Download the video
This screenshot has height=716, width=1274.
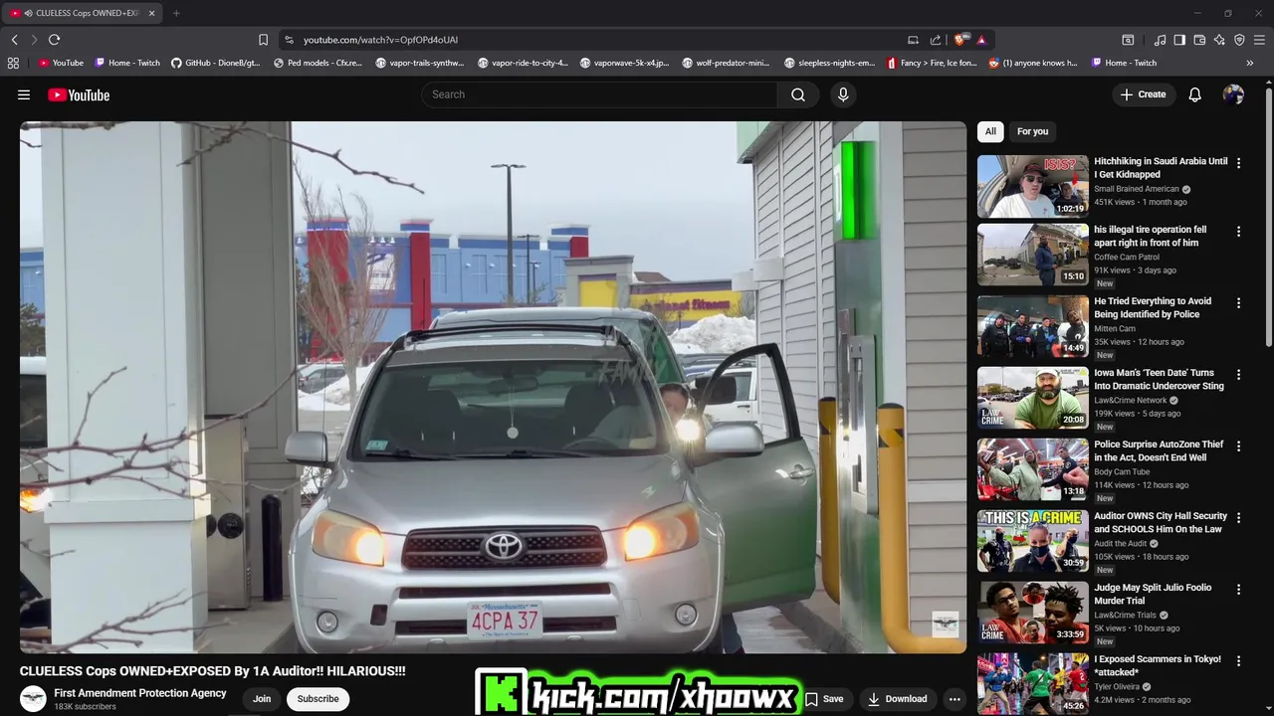(897, 699)
